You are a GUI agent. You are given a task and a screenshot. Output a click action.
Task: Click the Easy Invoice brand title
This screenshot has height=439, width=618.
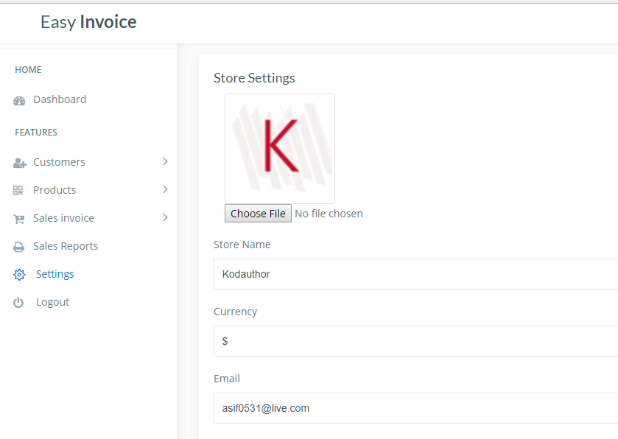[x=88, y=22]
